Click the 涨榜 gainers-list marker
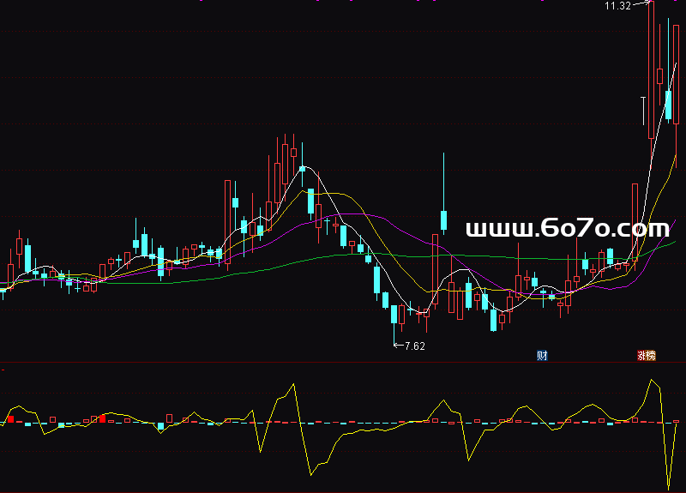Viewport: 686px width, 493px height. tap(646, 355)
